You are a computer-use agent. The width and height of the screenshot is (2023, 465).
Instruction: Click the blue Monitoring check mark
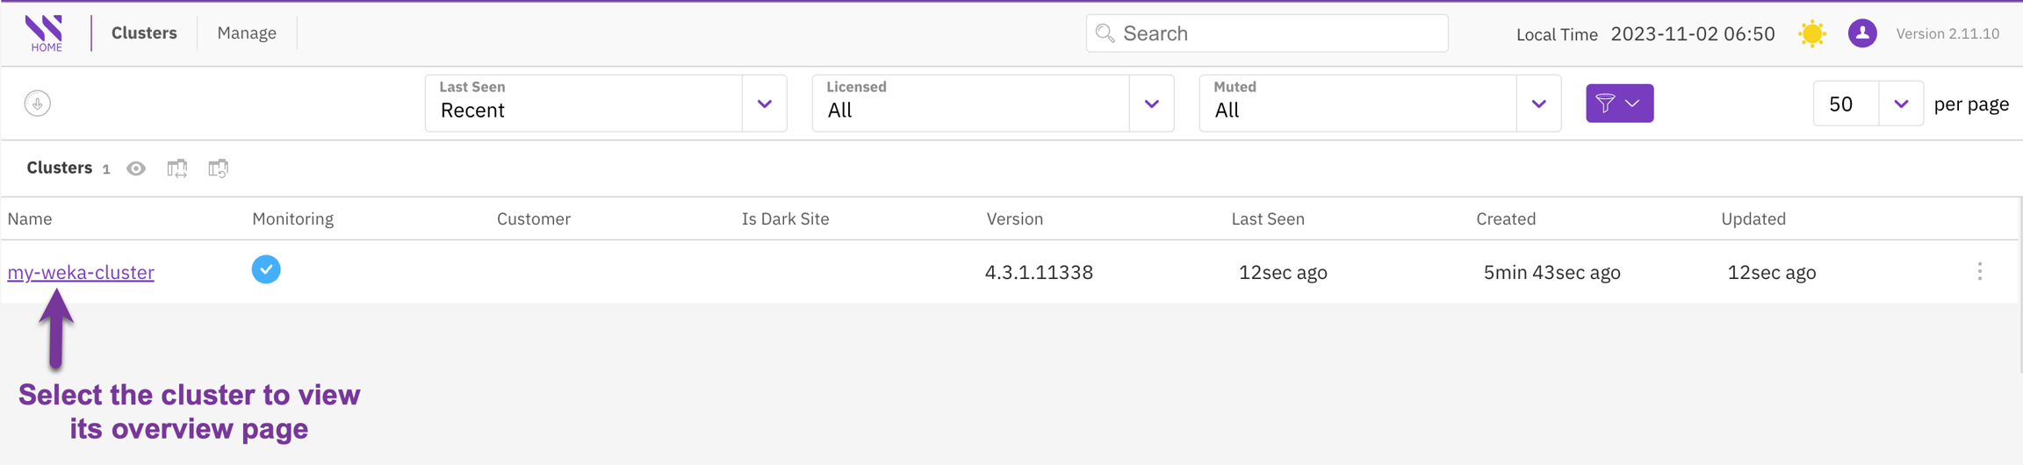tap(266, 269)
